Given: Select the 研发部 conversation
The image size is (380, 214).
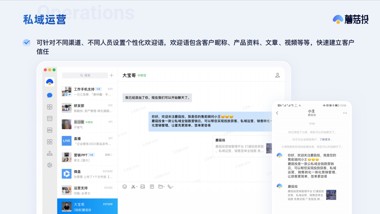Looking at the screenshot, I should [87, 108].
